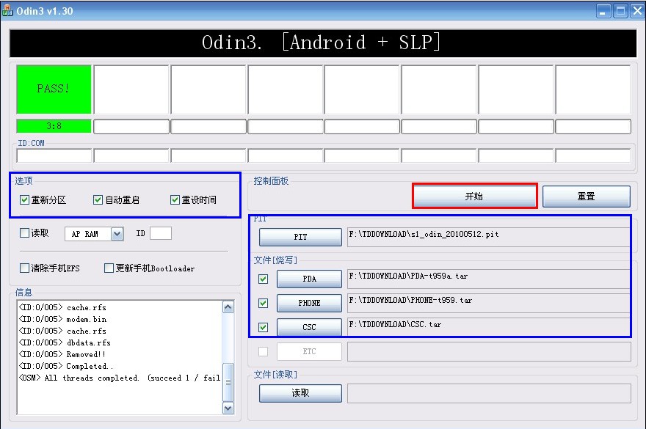Viewport: 646px width, 429px height.
Task: Click the log scrollbar down arrow
Action: click(x=228, y=408)
